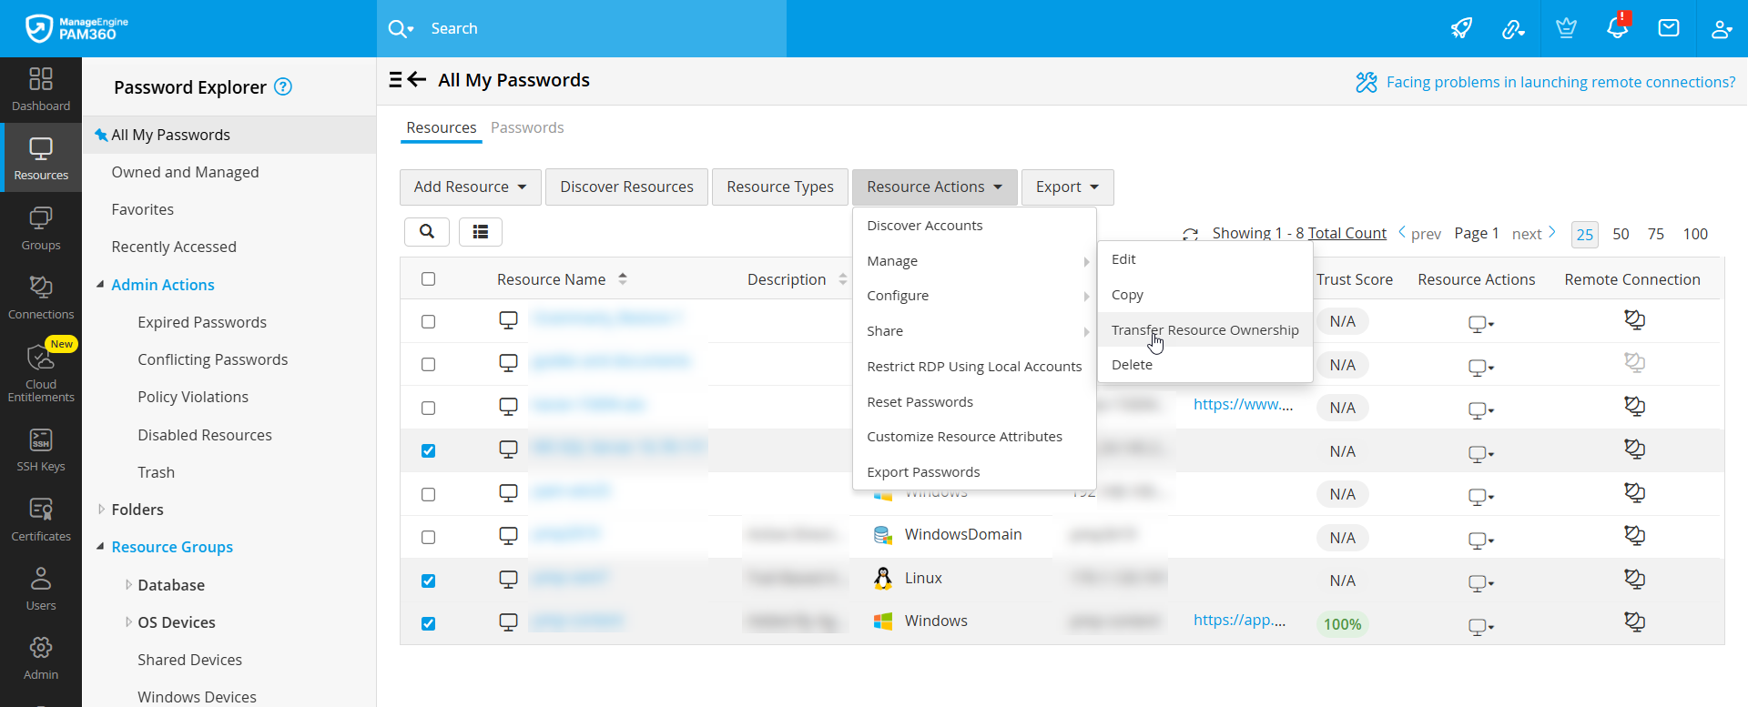Screen dimensions: 1748x707
Task: Toggle the select-all checkbox in the table header
Action: tap(429, 279)
